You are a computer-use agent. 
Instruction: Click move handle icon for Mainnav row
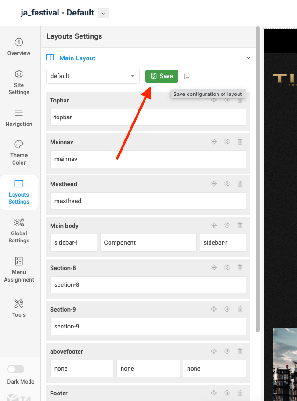tap(214, 141)
